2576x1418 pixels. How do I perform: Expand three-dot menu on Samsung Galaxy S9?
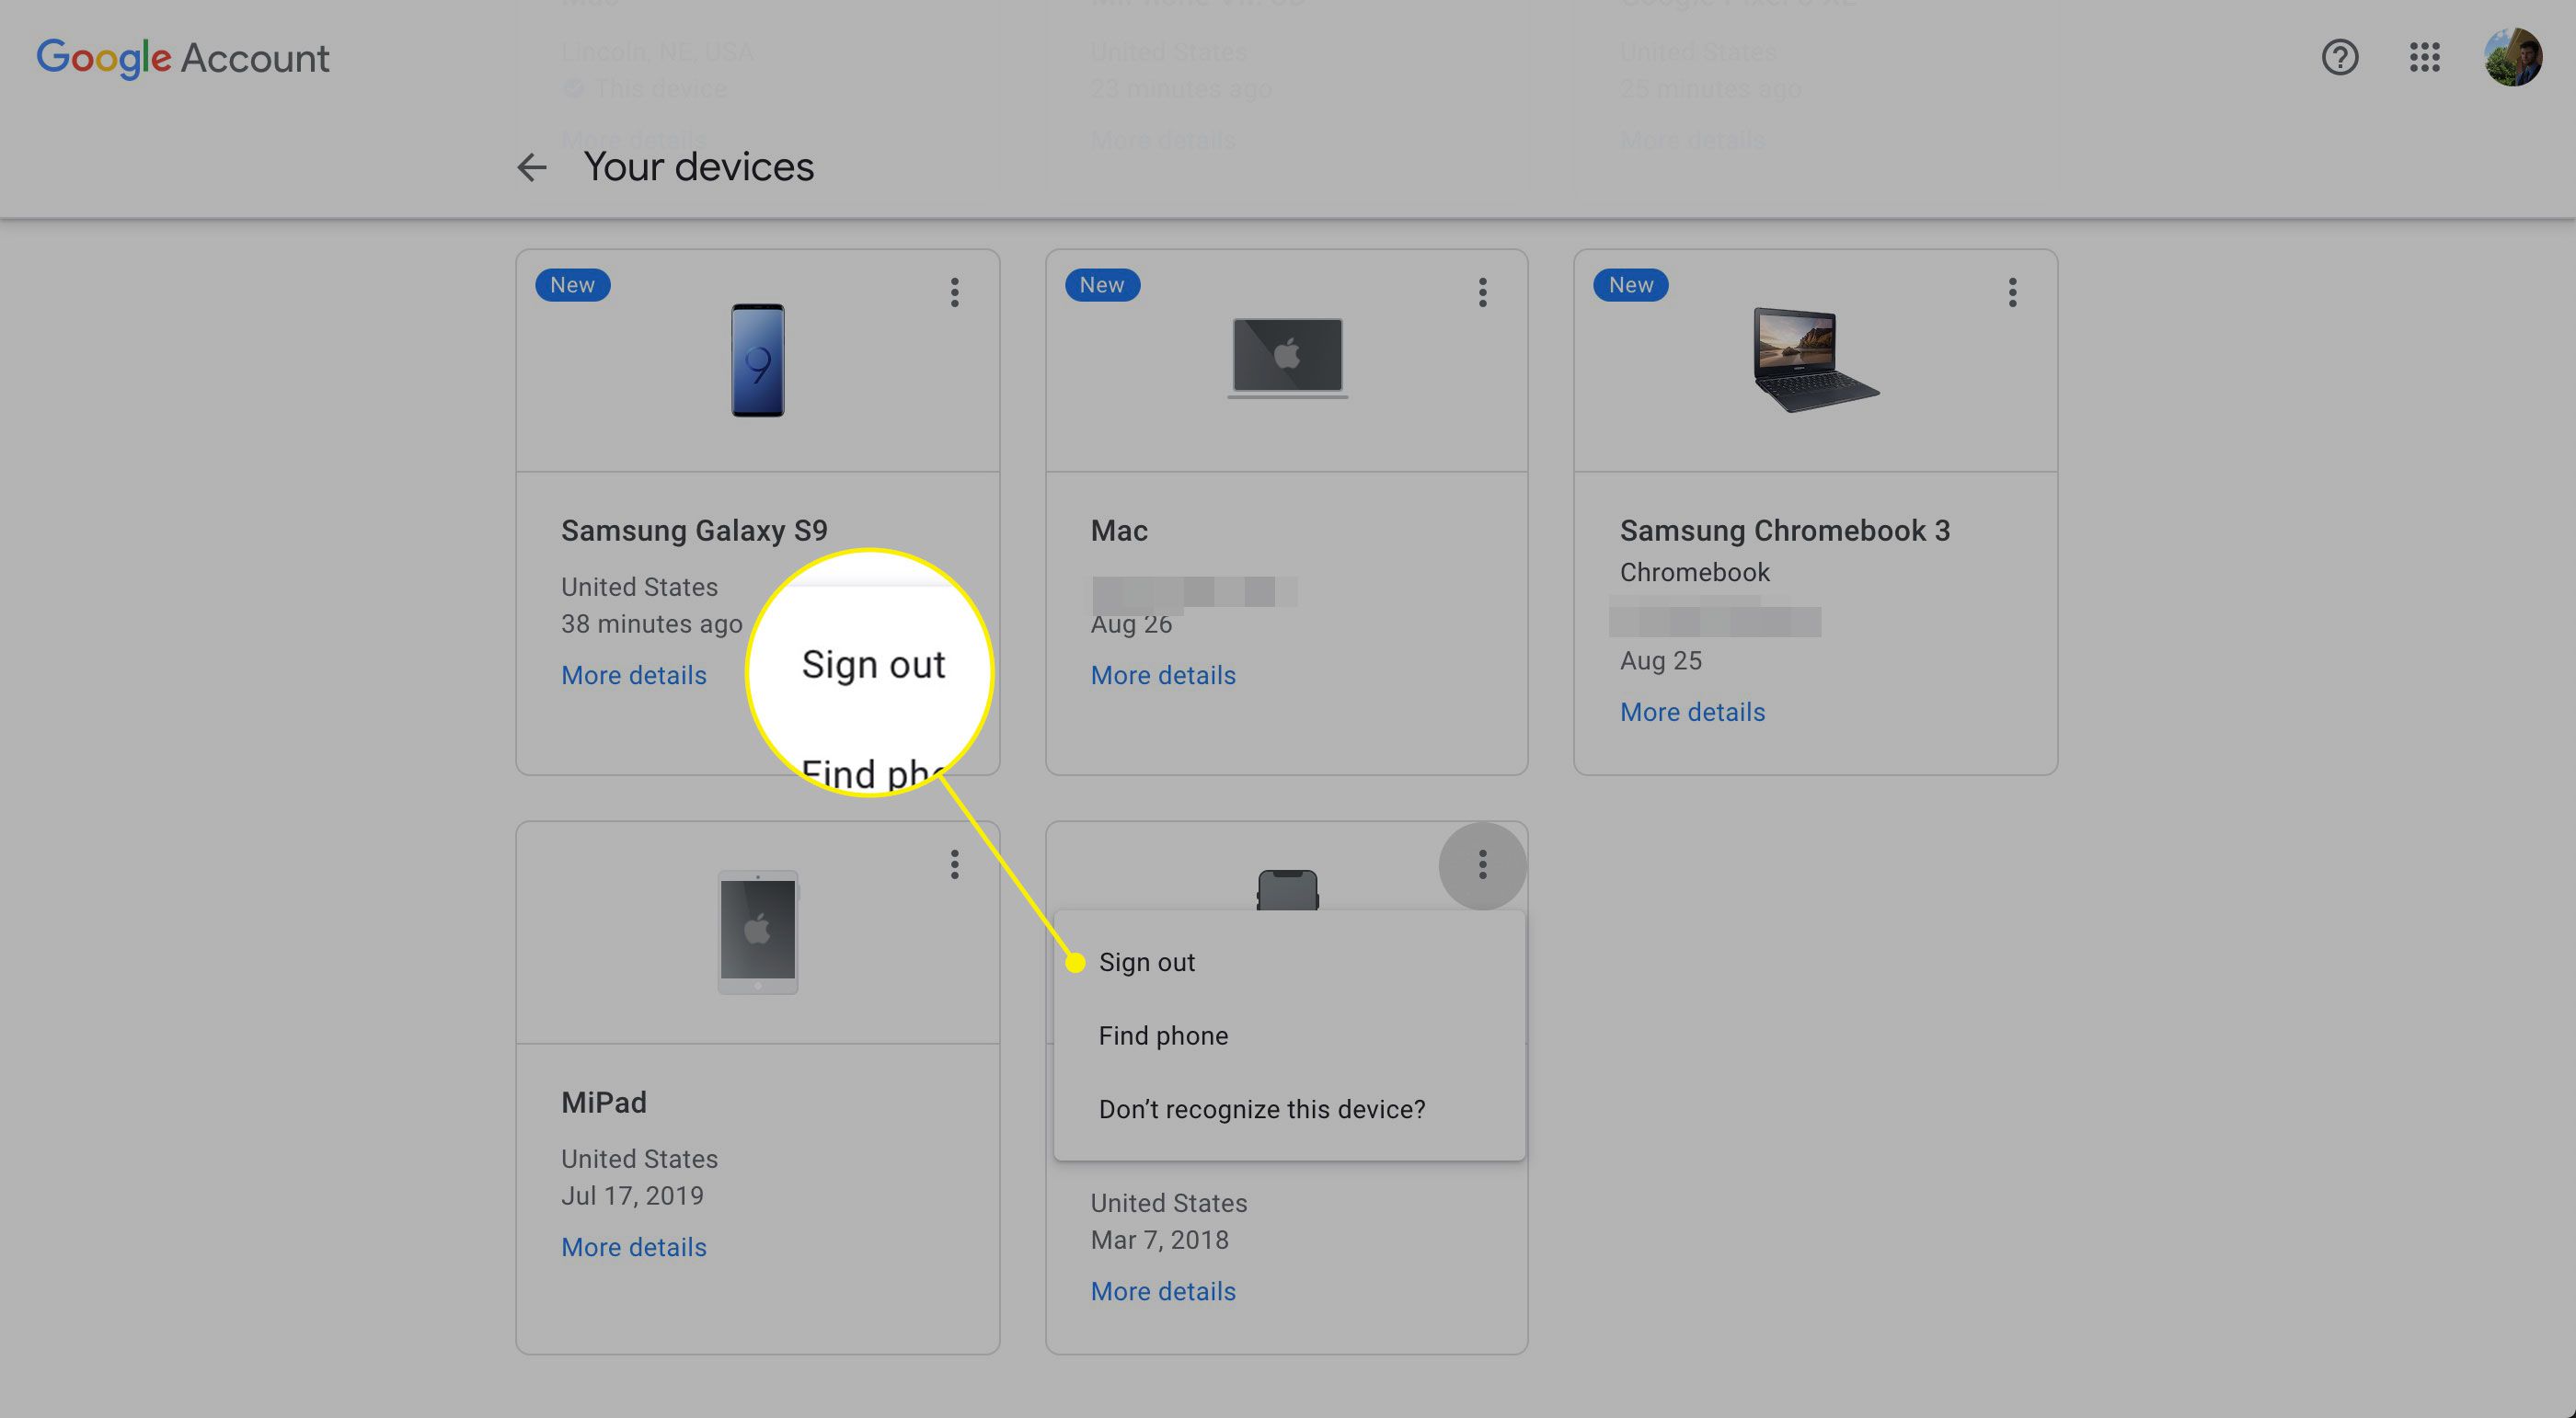click(x=953, y=292)
